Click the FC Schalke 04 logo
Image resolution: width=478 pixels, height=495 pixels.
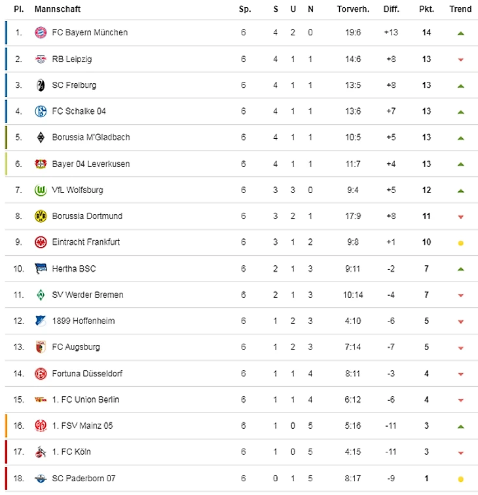coord(41,111)
